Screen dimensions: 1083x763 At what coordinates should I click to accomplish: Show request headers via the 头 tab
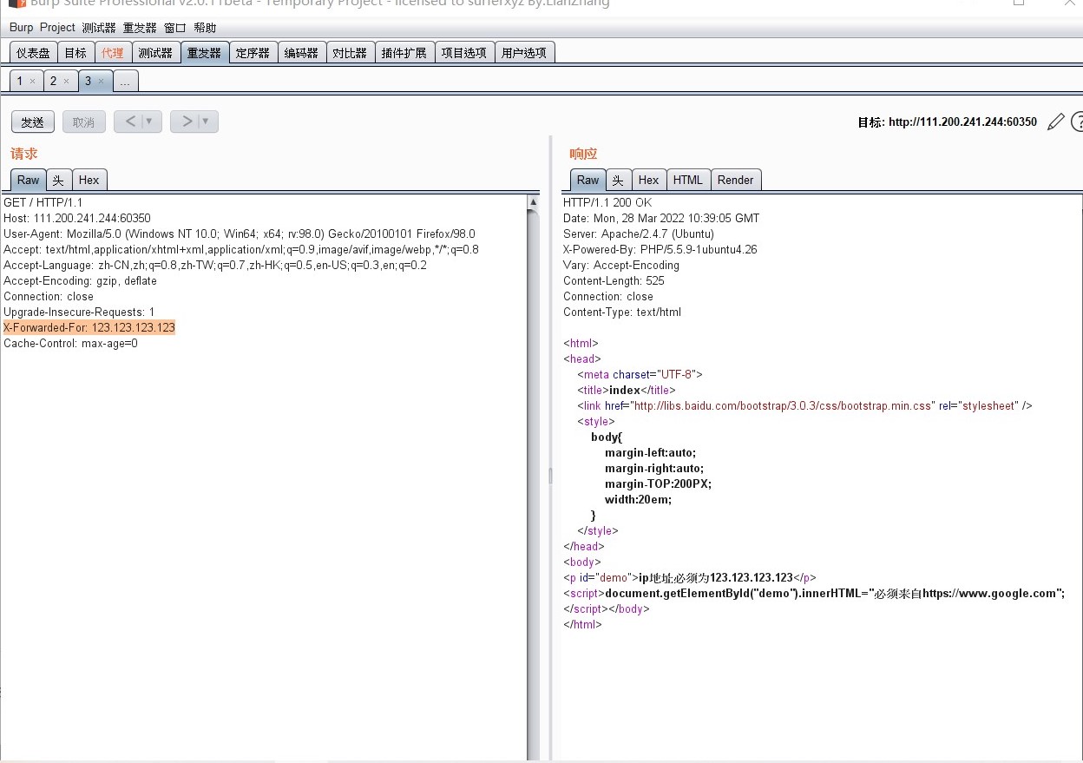point(57,180)
